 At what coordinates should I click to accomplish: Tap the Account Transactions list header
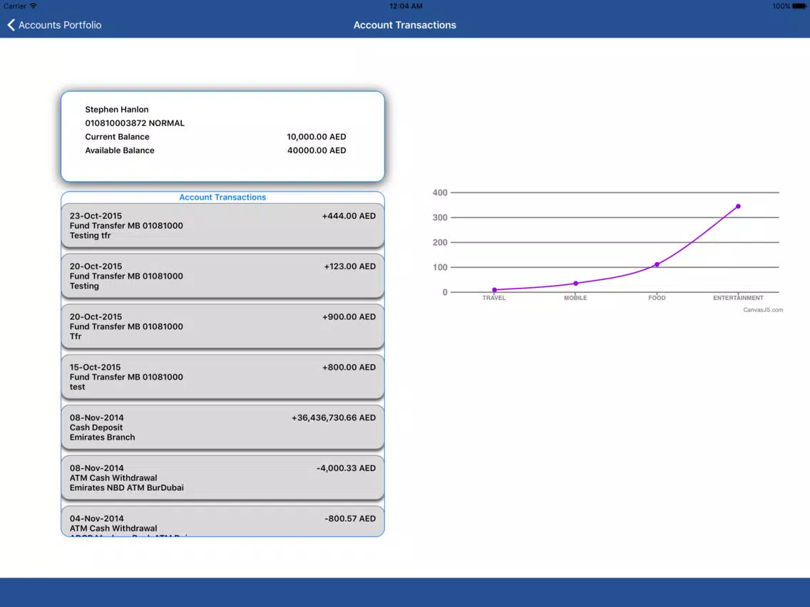point(222,197)
